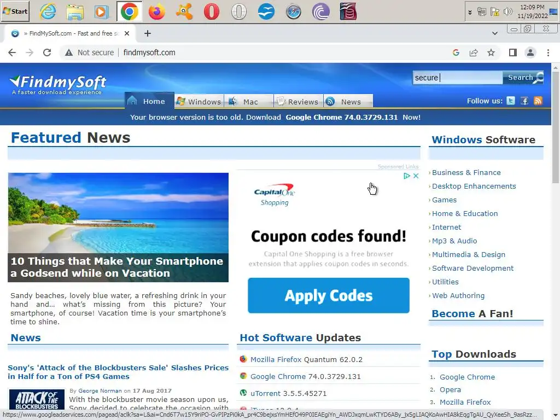
Task: Open Opera in Top Downloads
Action: pyautogui.click(x=450, y=389)
